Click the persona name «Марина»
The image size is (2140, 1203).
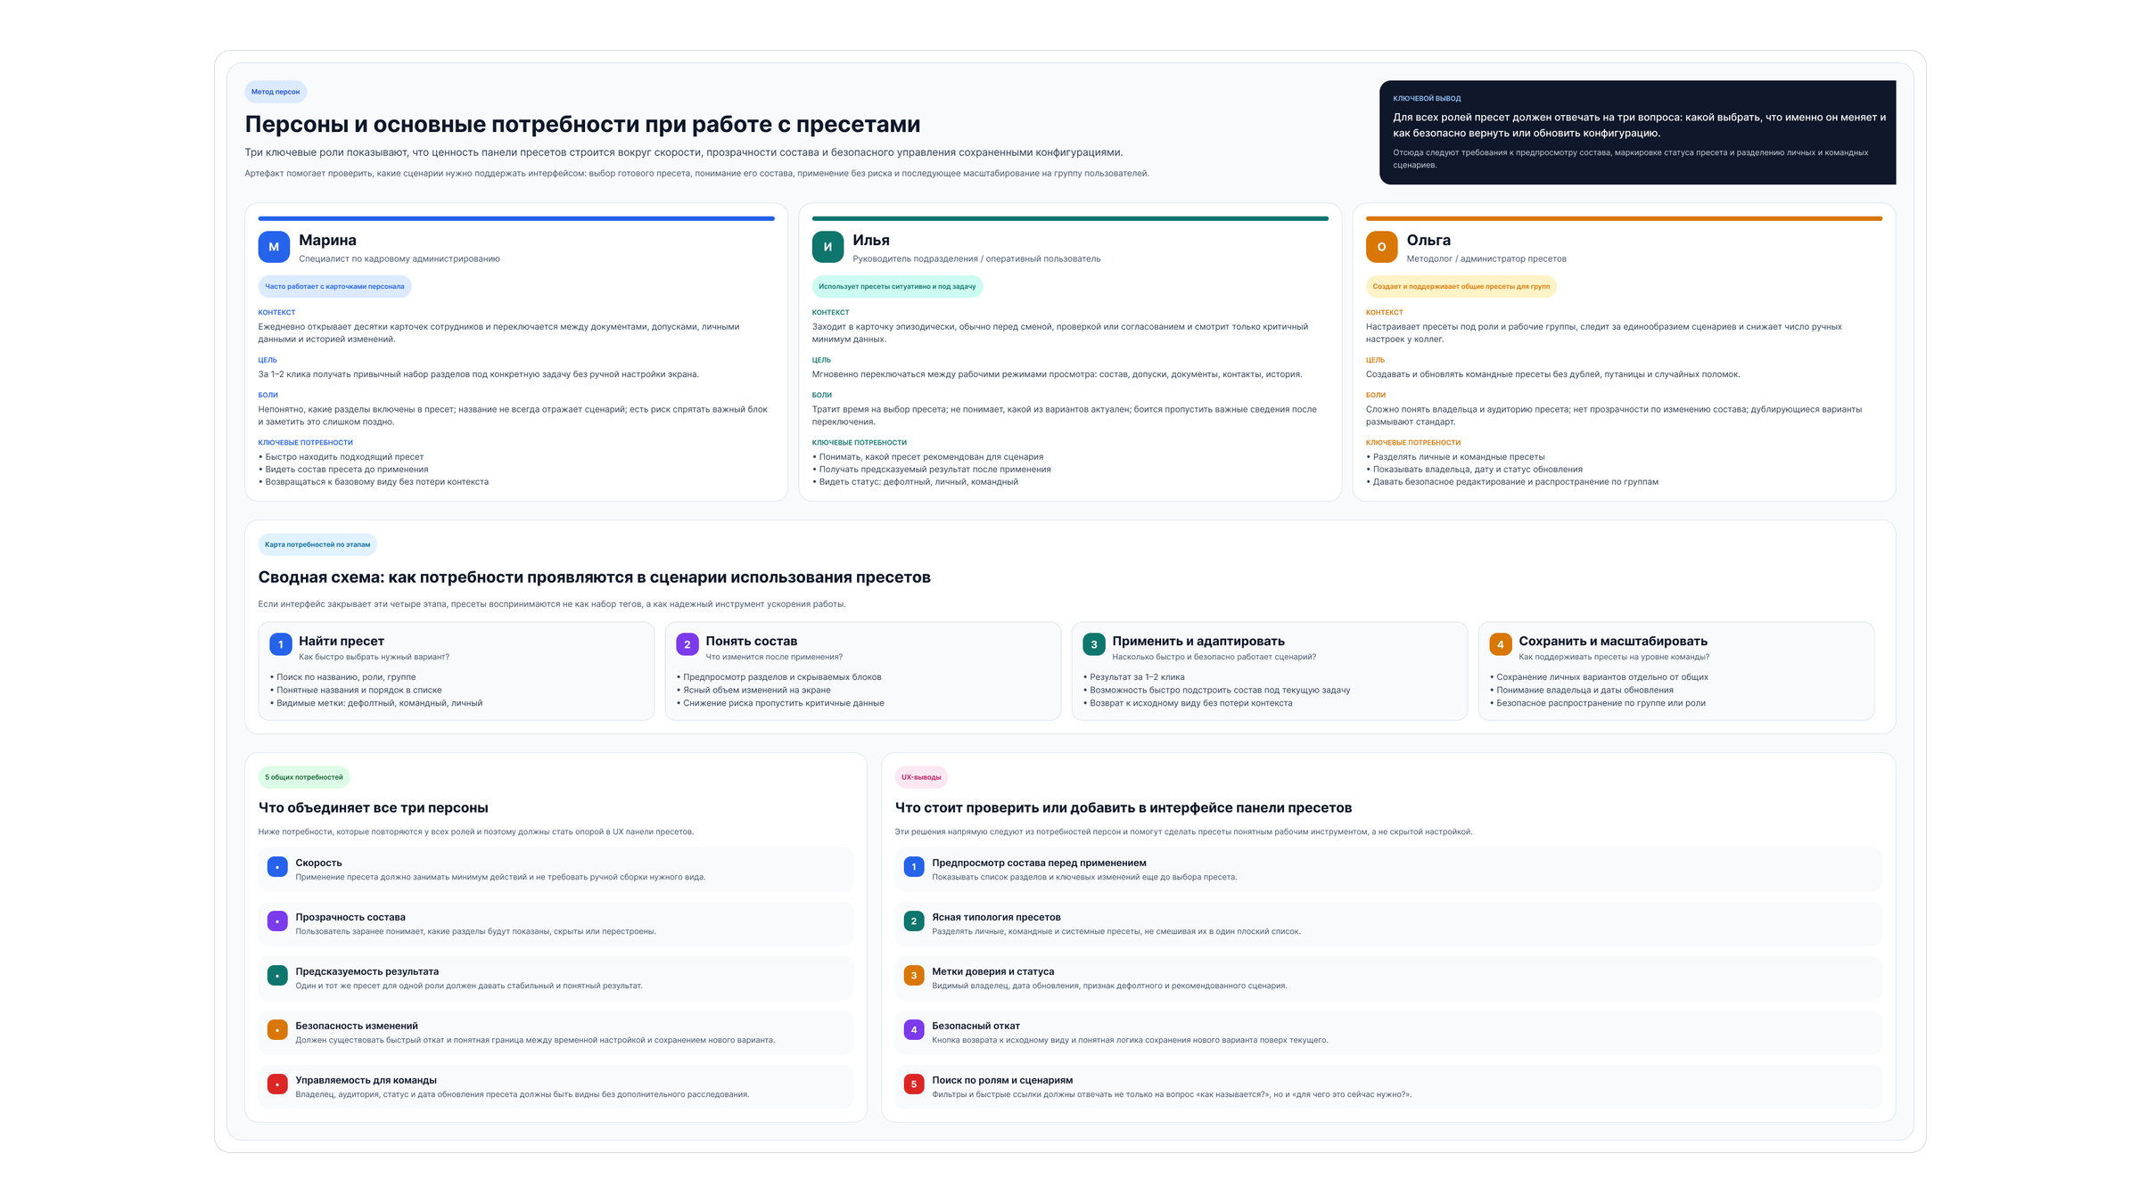[x=327, y=240]
